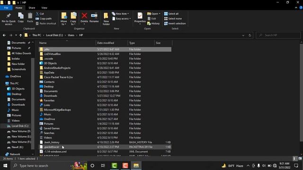Open the Copy to menu
The height and width of the screenshot is (170, 303).
(x=73, y=19)
